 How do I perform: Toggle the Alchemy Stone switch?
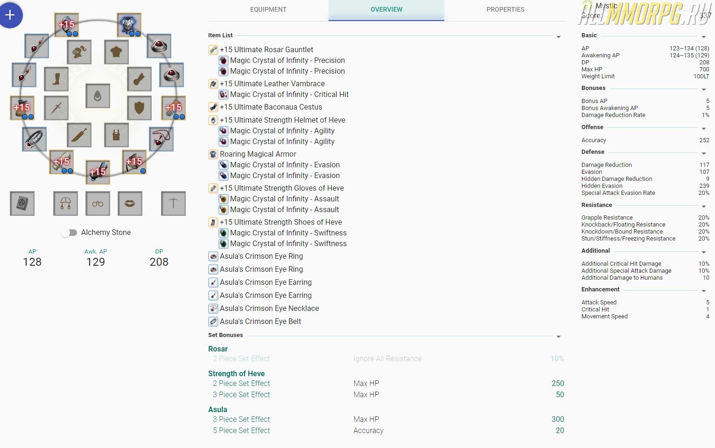[x=69, y=233]
